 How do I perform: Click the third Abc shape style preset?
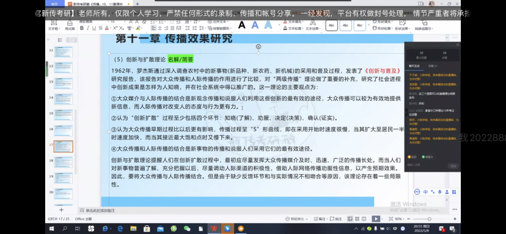(360, 25)
